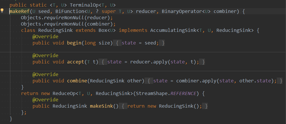This screenshot has height=124, width=286.
Task: Click other.state reference in combine
Action: (255, 81)
